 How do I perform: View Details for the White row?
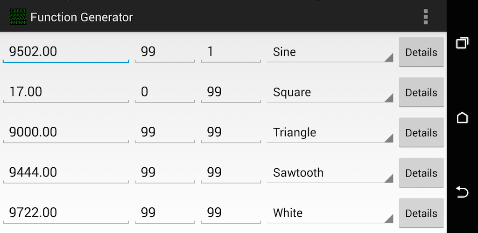tap(421, 213)
